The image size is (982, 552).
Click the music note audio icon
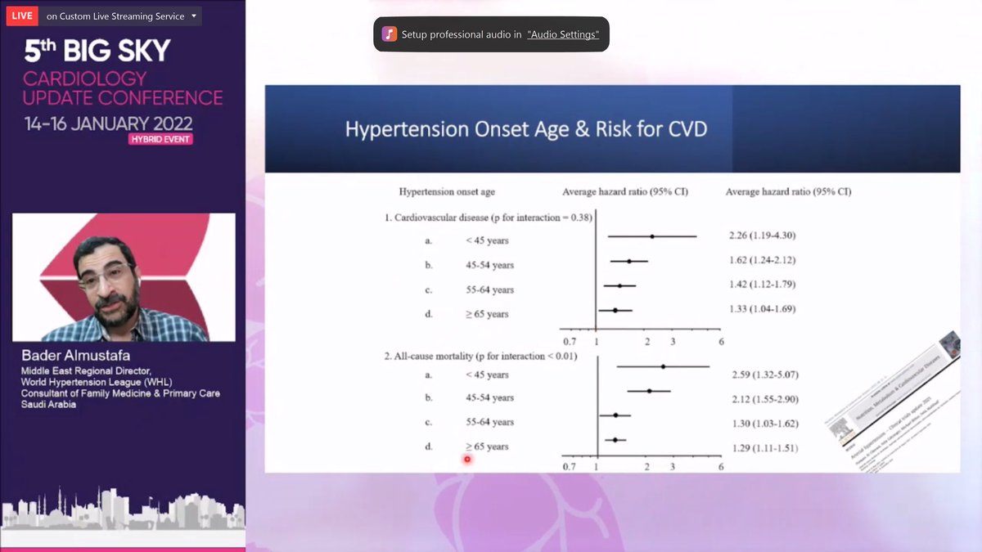[390, 34]
